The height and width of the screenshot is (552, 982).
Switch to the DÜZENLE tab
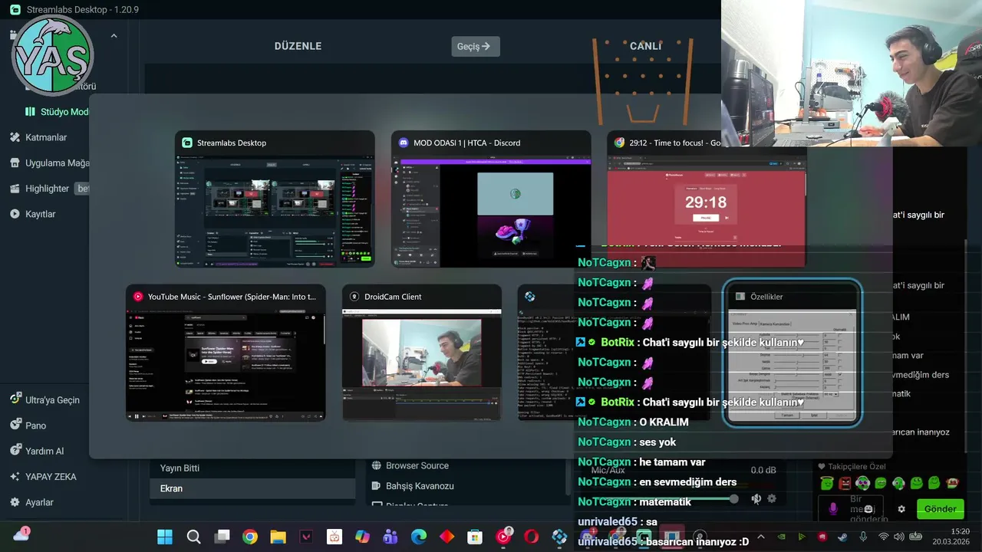[298, 46]
